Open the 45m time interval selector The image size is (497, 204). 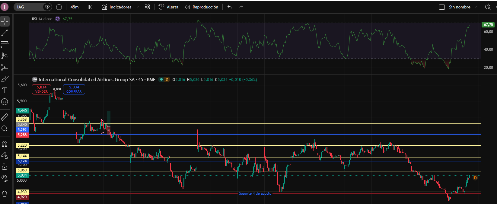pyautogui.click(x=75, y=7)
